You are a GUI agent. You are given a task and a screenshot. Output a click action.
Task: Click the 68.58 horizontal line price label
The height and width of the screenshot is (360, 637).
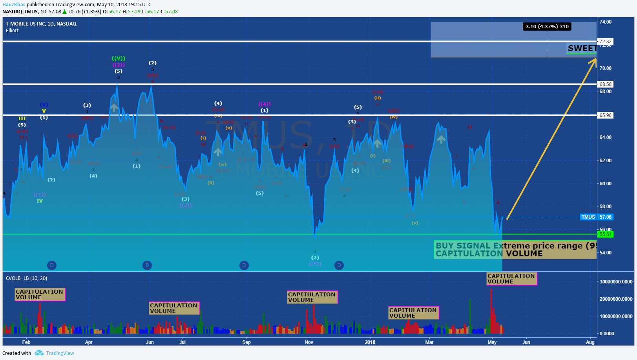[606, 84]
